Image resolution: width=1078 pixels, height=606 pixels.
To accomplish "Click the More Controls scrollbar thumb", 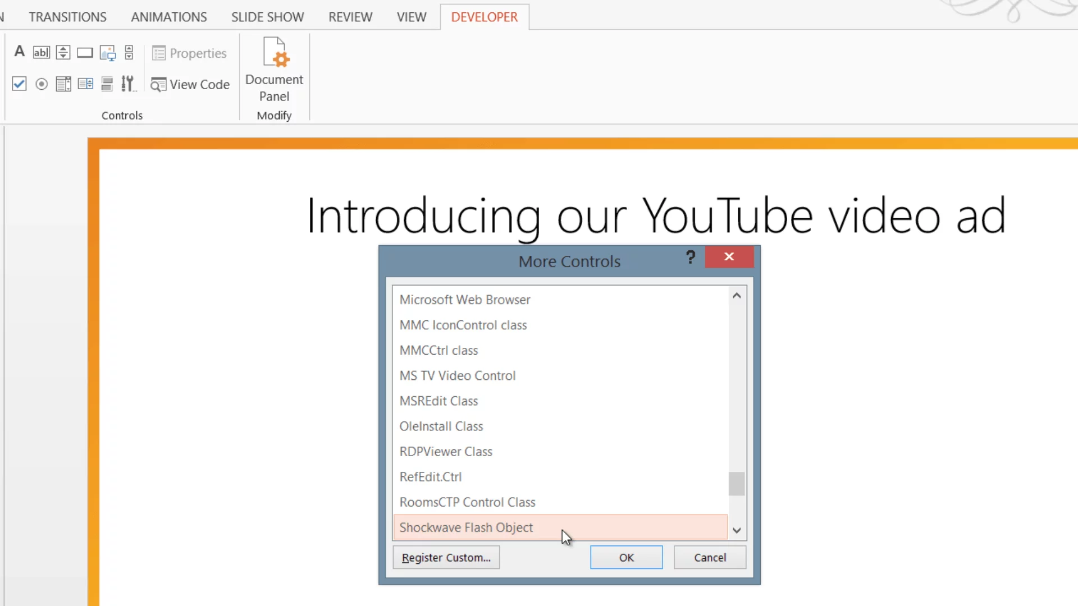I will point(737,484).
